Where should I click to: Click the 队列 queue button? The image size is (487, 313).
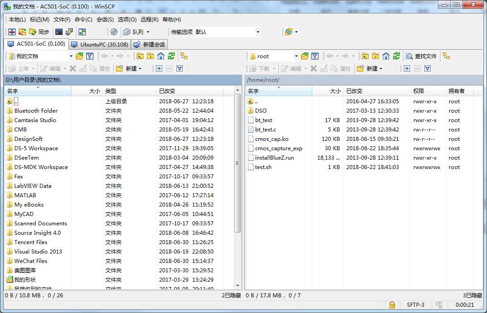coord(134,32)
